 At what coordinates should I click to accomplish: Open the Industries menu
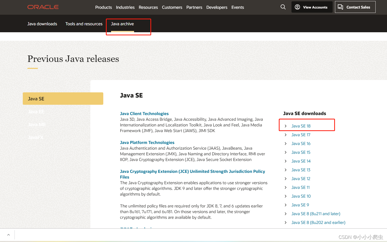click(125, 7)
